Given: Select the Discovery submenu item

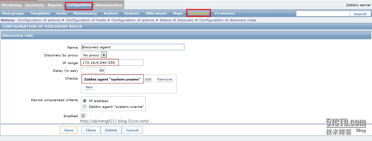Looking at the screenshot, I should pyautogui.click(x=199, y=13).
